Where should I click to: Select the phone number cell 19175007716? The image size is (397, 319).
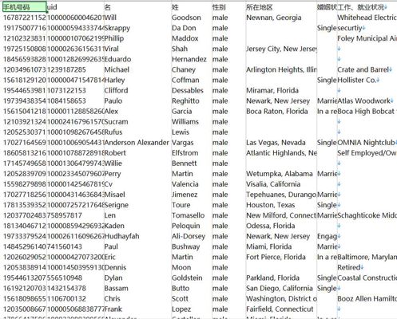click(x=24, y=28)
